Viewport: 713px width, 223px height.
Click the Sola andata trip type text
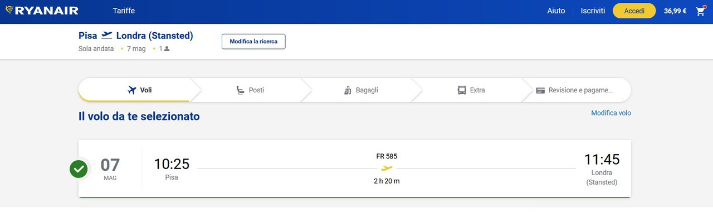96,49
